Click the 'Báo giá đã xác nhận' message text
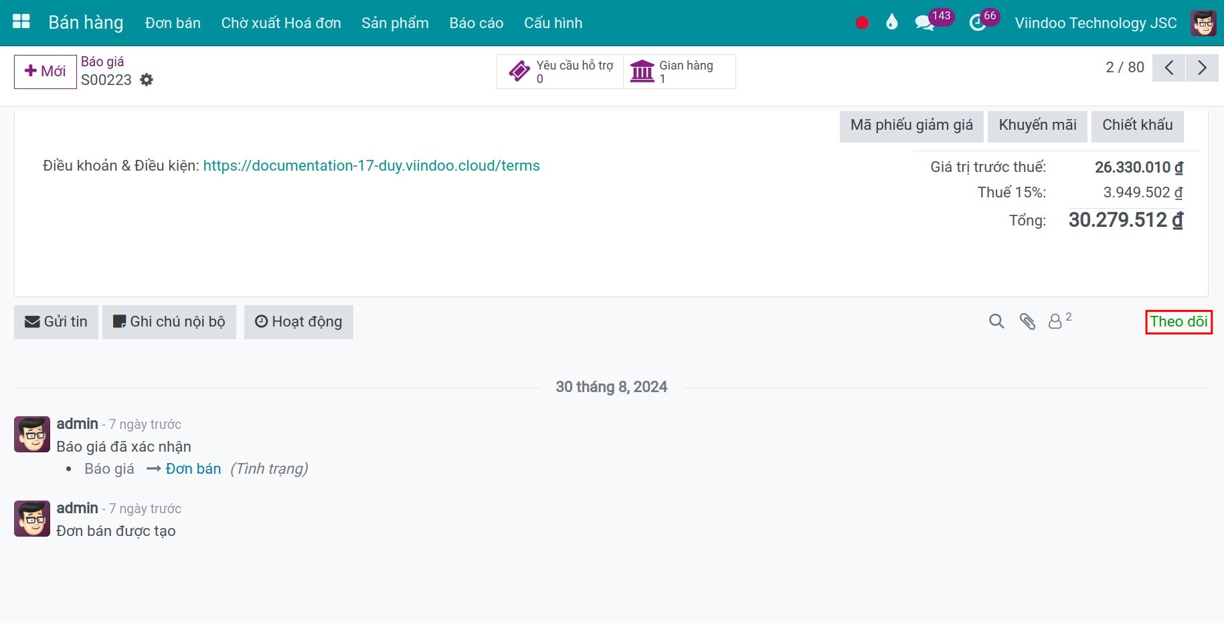This screenshot has width=1224, height=623. (124, 447)
